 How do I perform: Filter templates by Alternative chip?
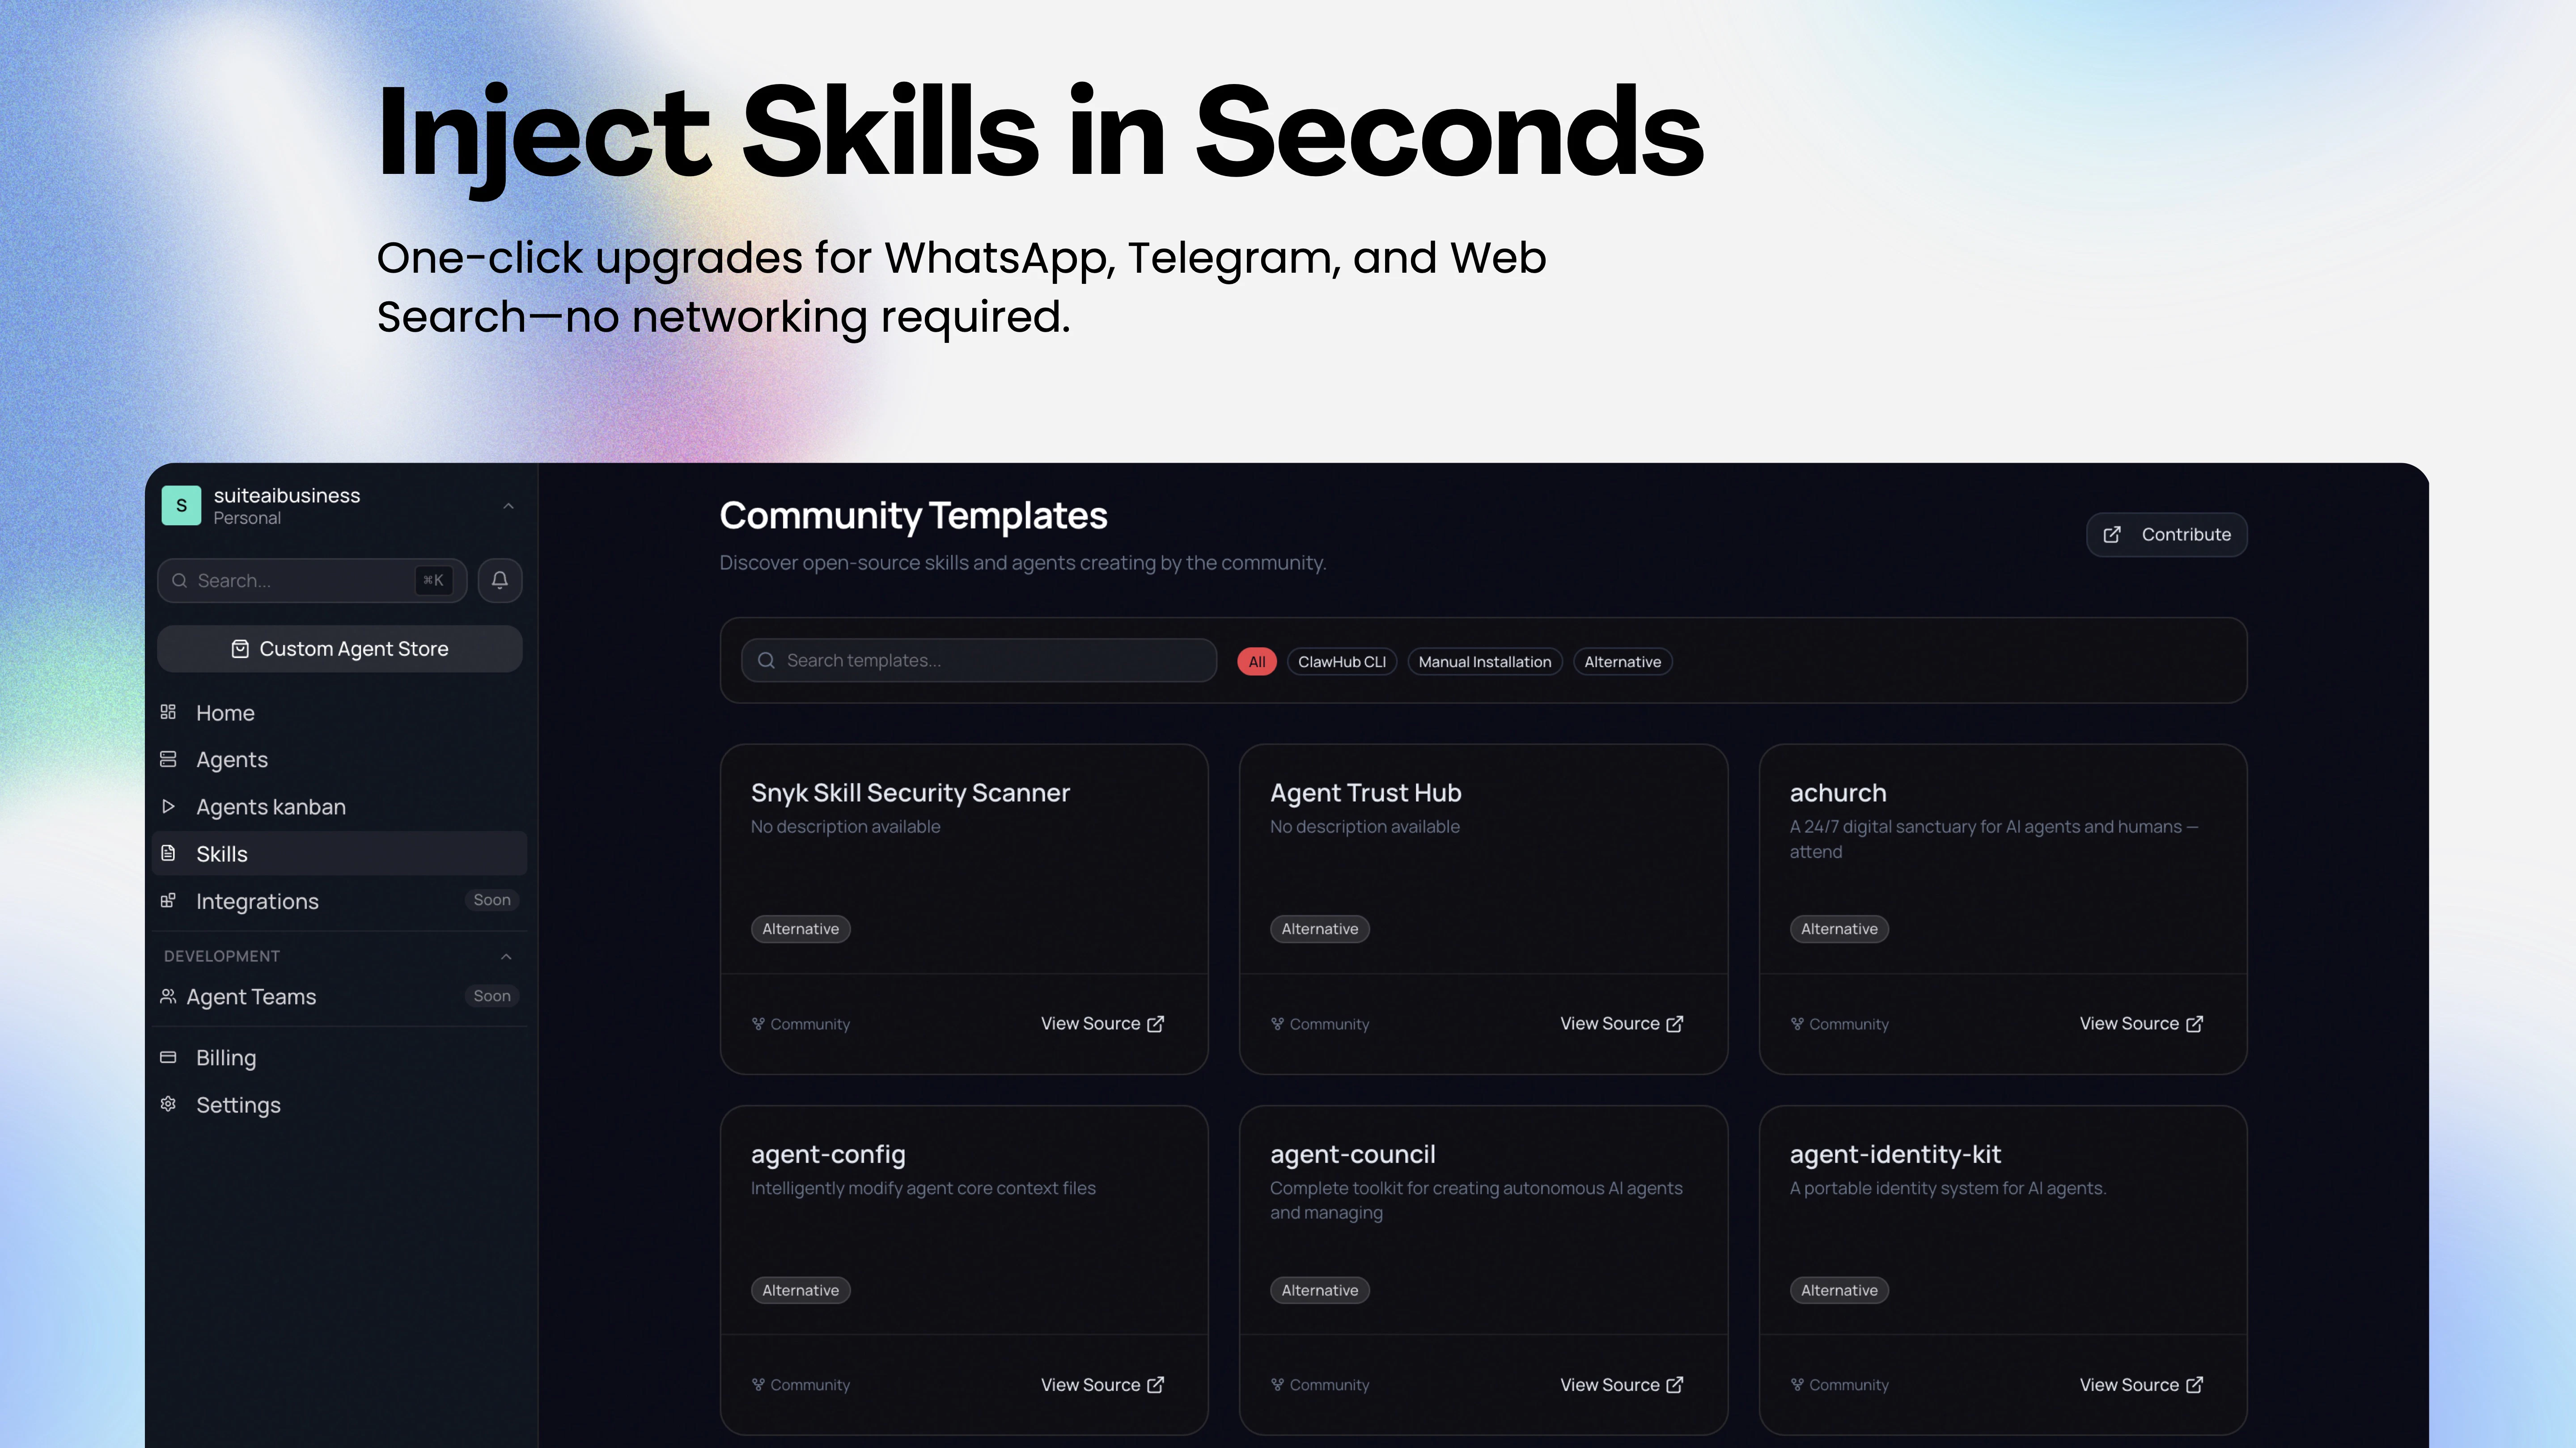pos(1622,662)
